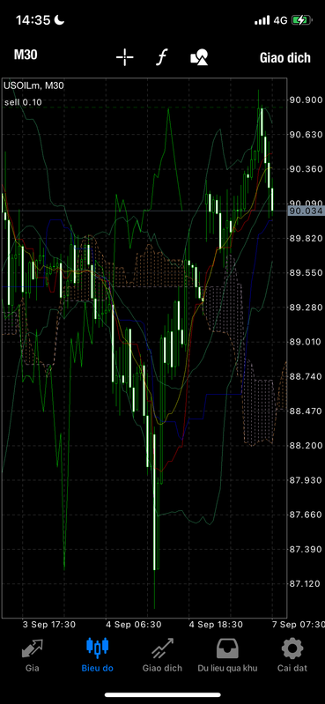
Task: Open the objects shapes tool
Action: [x=199, y=57]
